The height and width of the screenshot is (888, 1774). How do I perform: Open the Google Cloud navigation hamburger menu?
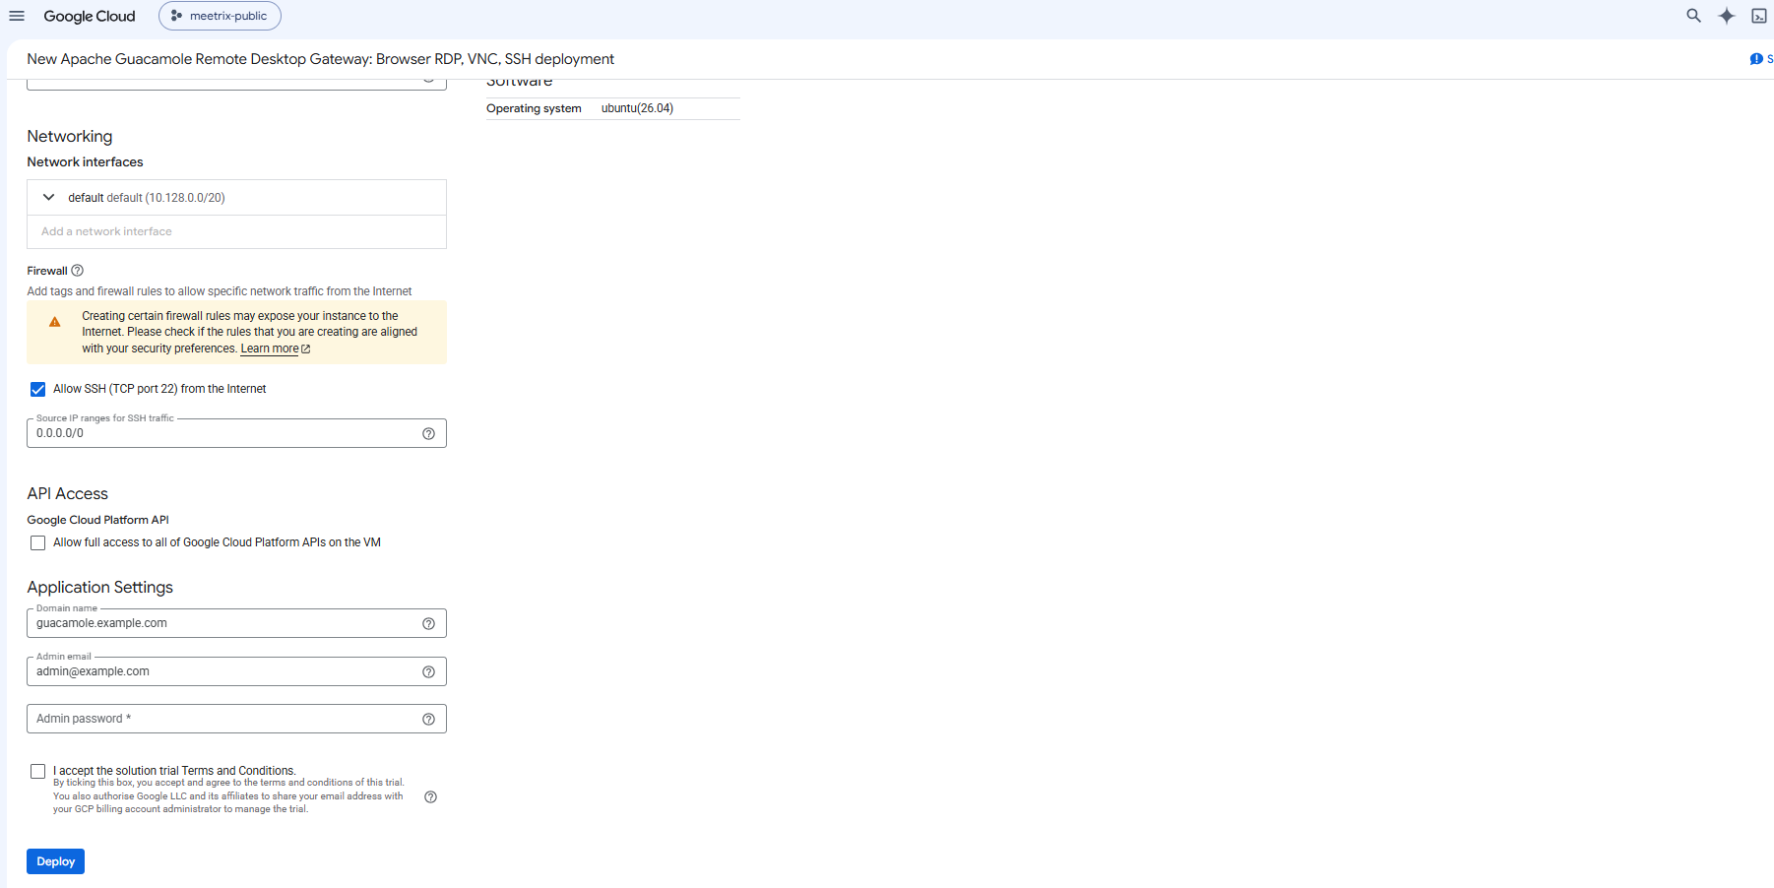17,16
